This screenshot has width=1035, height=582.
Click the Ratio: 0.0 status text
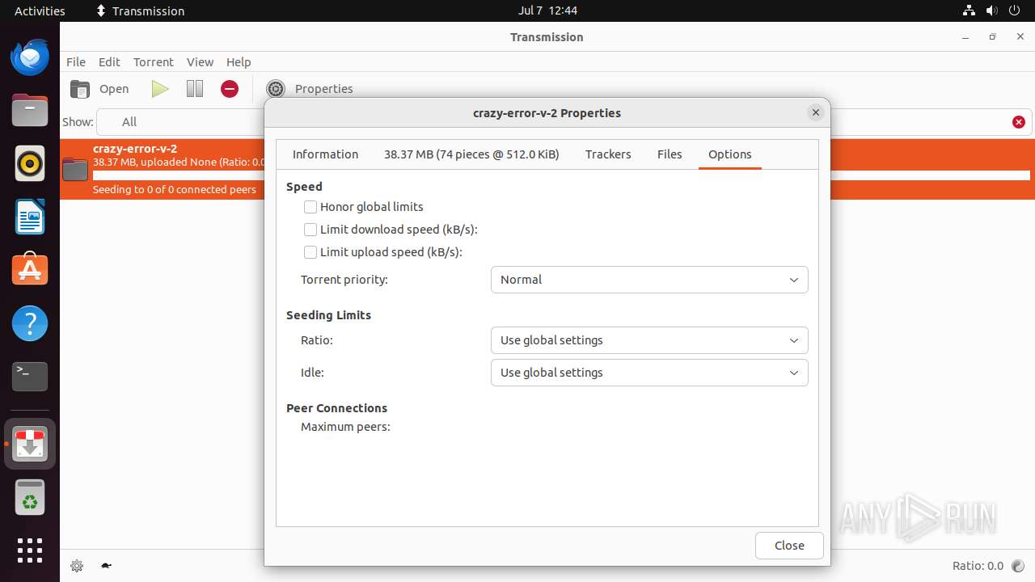tap(978, 566)
